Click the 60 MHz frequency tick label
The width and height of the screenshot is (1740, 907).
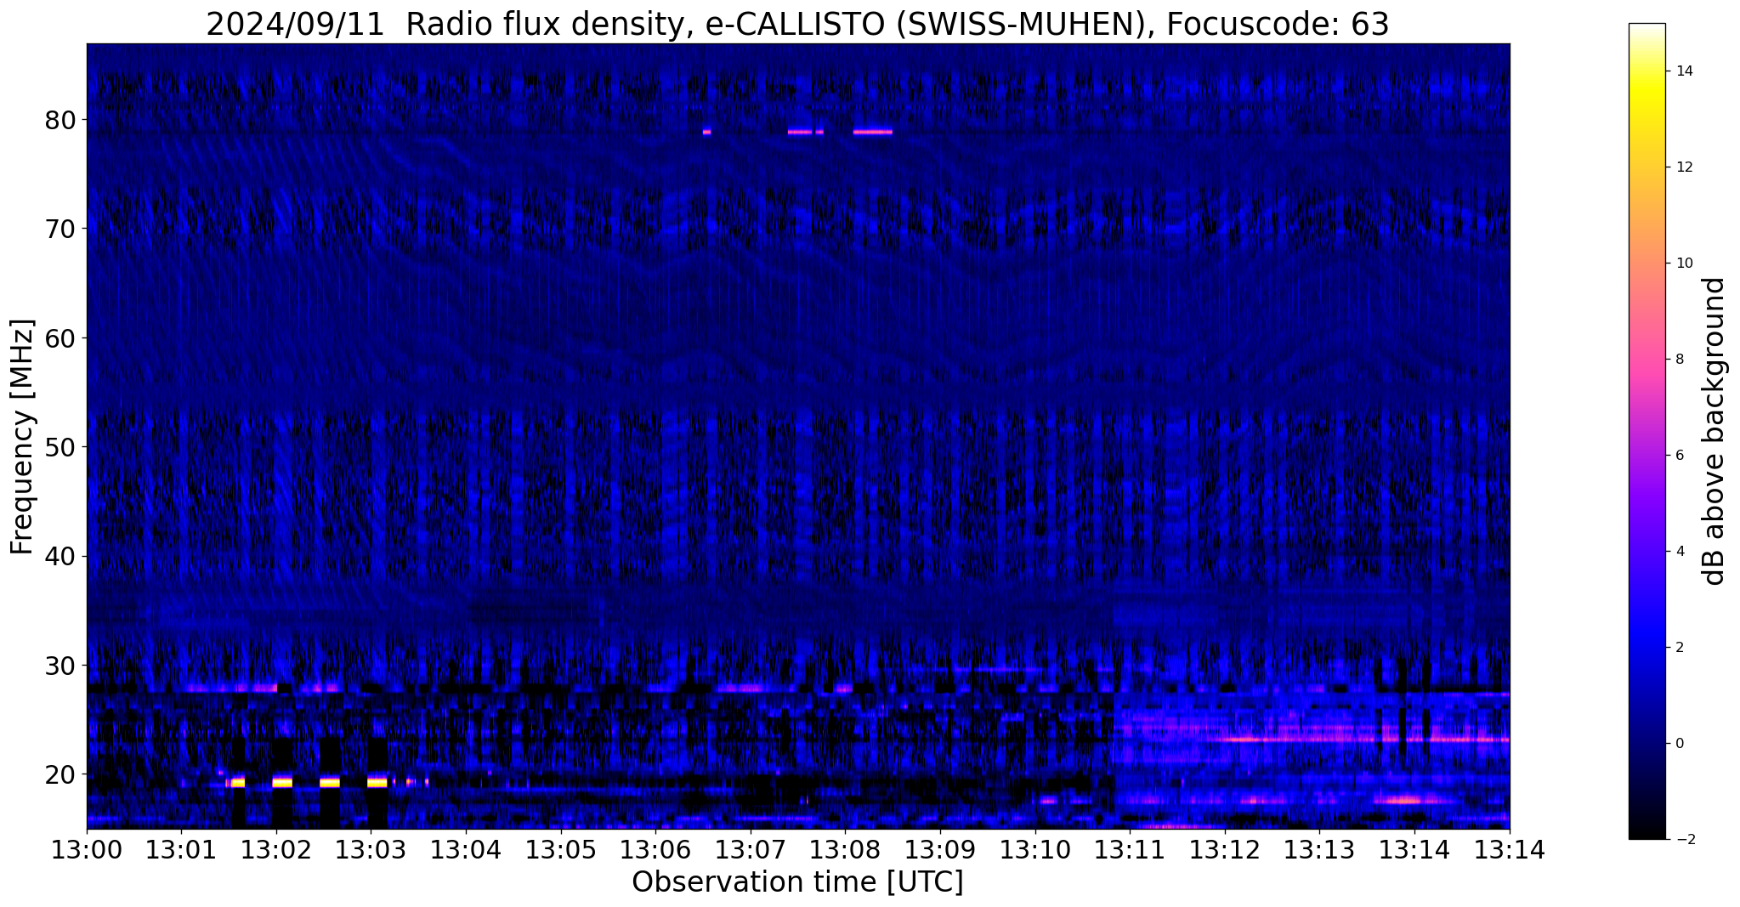point(60,337)
